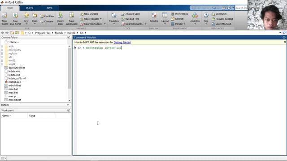Viewport: 287px width, 161px height.
Task: Open the Favorites dropdown
Action: (113, 24)
